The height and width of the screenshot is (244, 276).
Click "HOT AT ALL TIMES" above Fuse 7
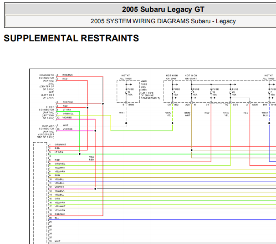[x=268, y=77]
